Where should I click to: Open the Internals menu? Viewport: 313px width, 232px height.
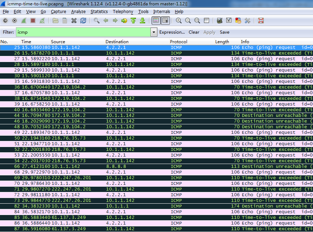[162, 12]
